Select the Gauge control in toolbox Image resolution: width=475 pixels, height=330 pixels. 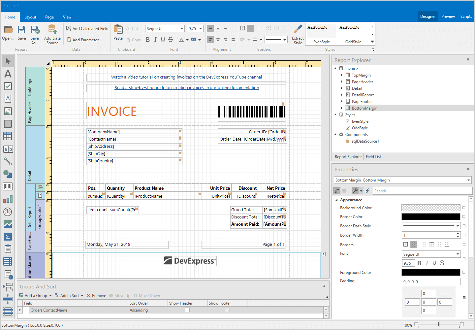pos(8,212)
